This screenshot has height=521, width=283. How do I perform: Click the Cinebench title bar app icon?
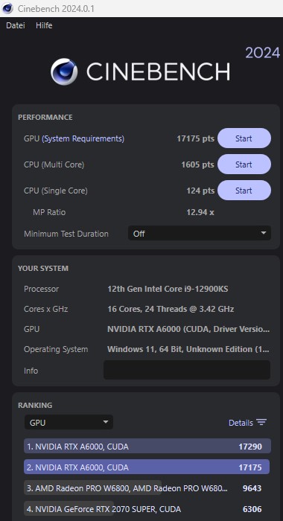[7, 8]
